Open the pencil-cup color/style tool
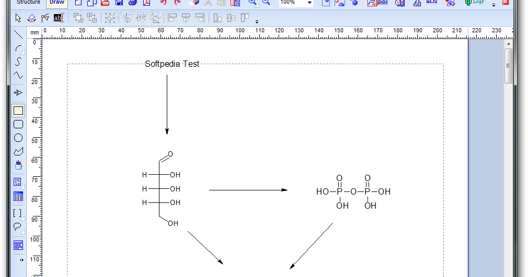Viewport: 528px width, 277px height. point(18,165)
